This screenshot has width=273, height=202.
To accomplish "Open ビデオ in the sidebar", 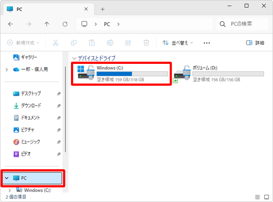I will 22,154.
